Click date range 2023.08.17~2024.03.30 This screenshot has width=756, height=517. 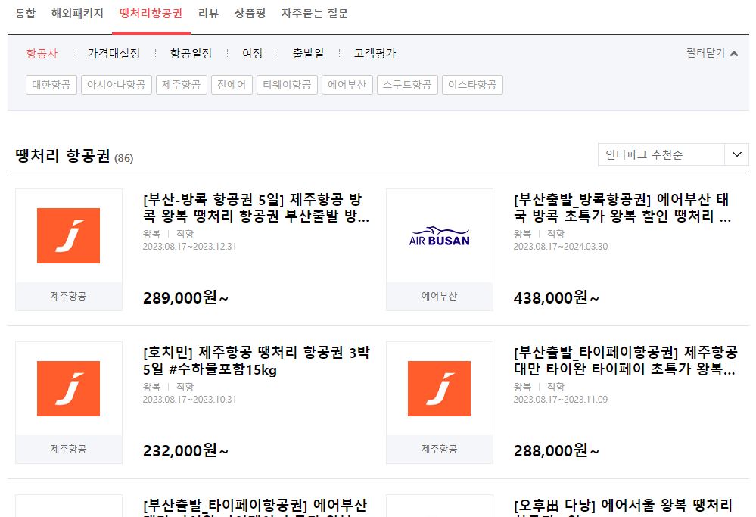click(x=560, y=247)
